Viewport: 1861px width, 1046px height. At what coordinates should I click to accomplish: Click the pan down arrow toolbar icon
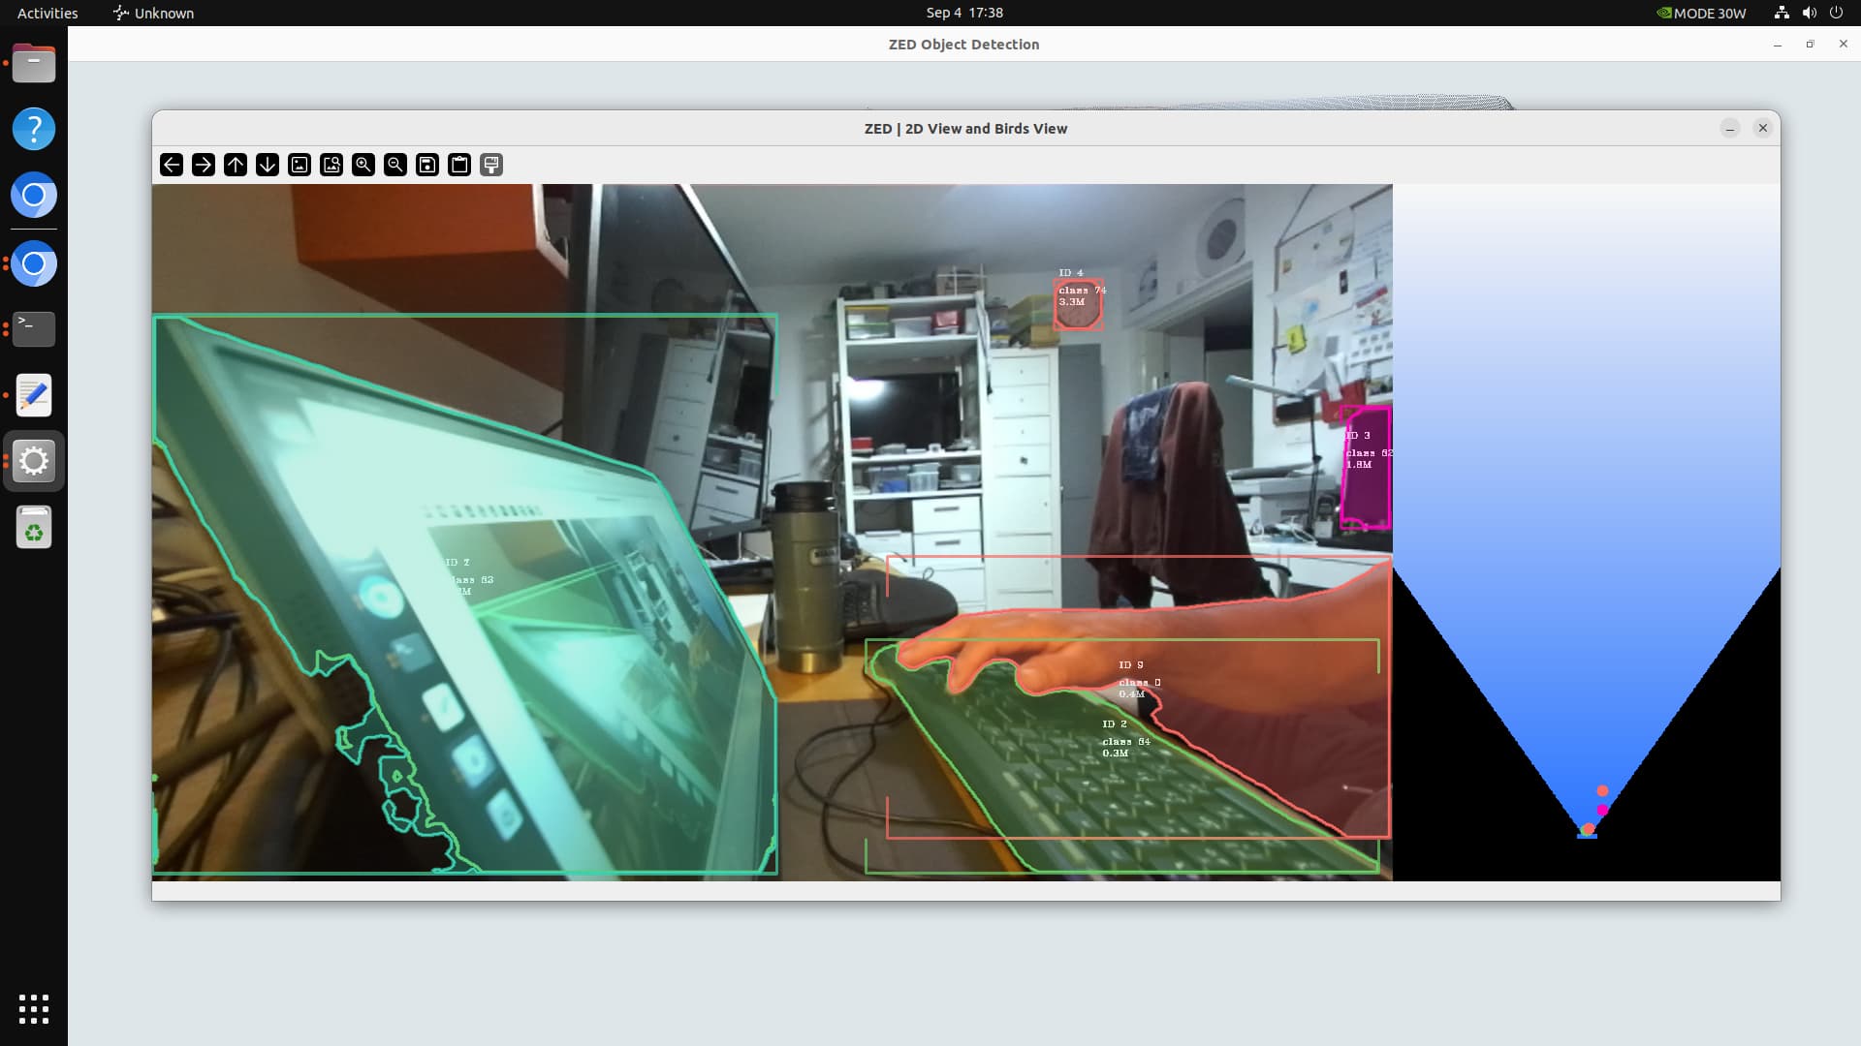(x=268, y=165)
